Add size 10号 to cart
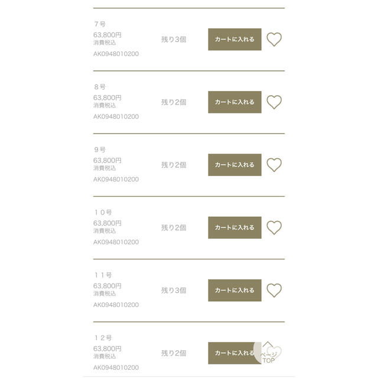The height and width of the screenshot is (378, 378). 234,227
